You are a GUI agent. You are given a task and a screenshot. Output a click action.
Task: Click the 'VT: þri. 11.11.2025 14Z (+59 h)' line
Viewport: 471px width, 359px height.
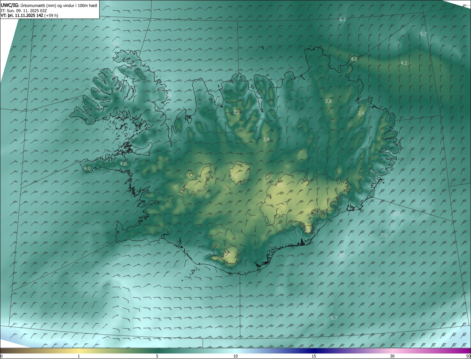pos(29,15)
